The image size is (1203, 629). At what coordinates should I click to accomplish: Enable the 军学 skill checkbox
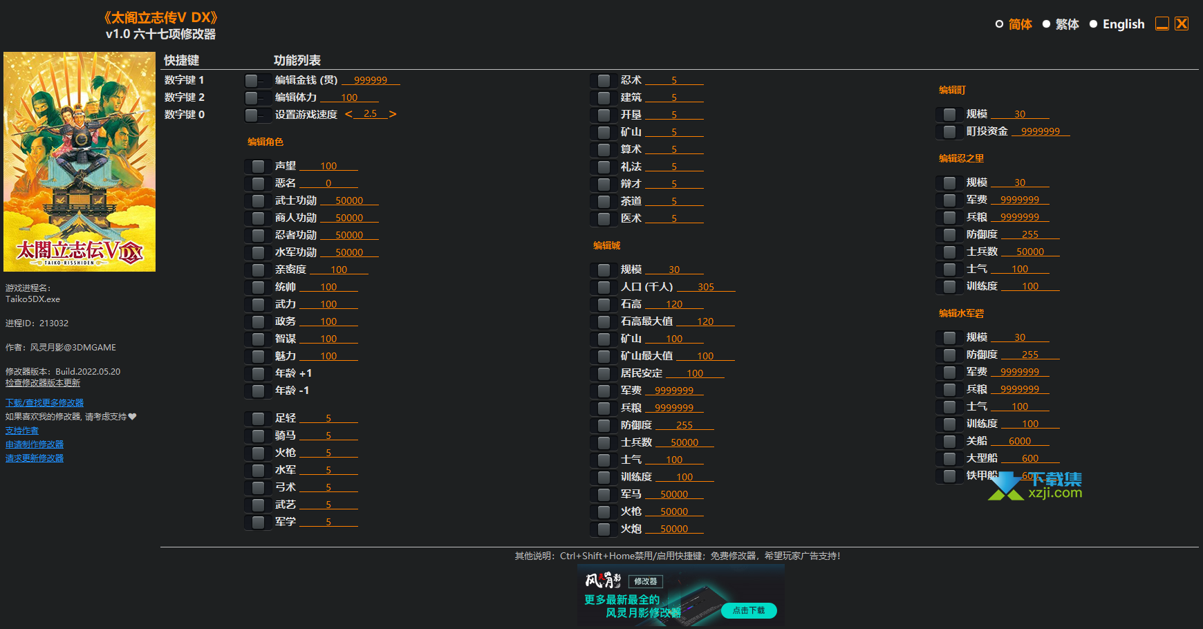[x=257, y=522]
